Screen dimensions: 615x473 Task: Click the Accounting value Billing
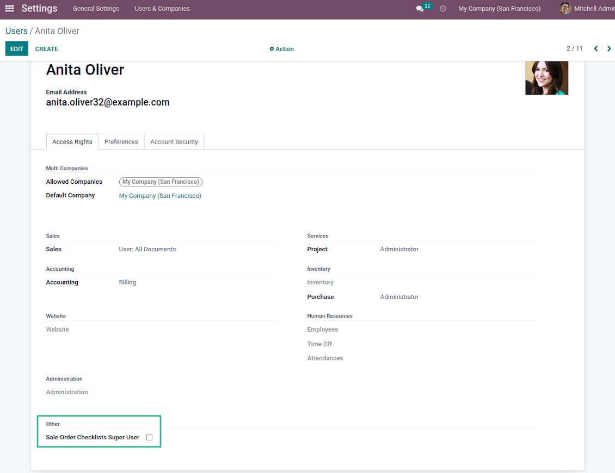coord(127,282)
